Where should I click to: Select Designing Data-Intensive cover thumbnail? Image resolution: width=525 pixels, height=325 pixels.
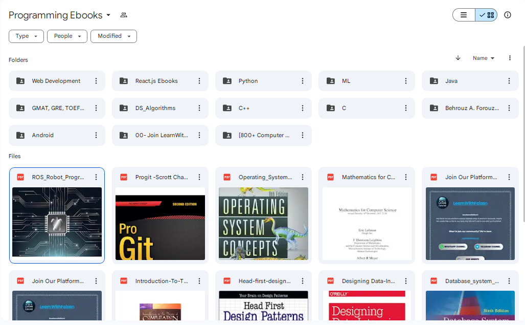367,306
